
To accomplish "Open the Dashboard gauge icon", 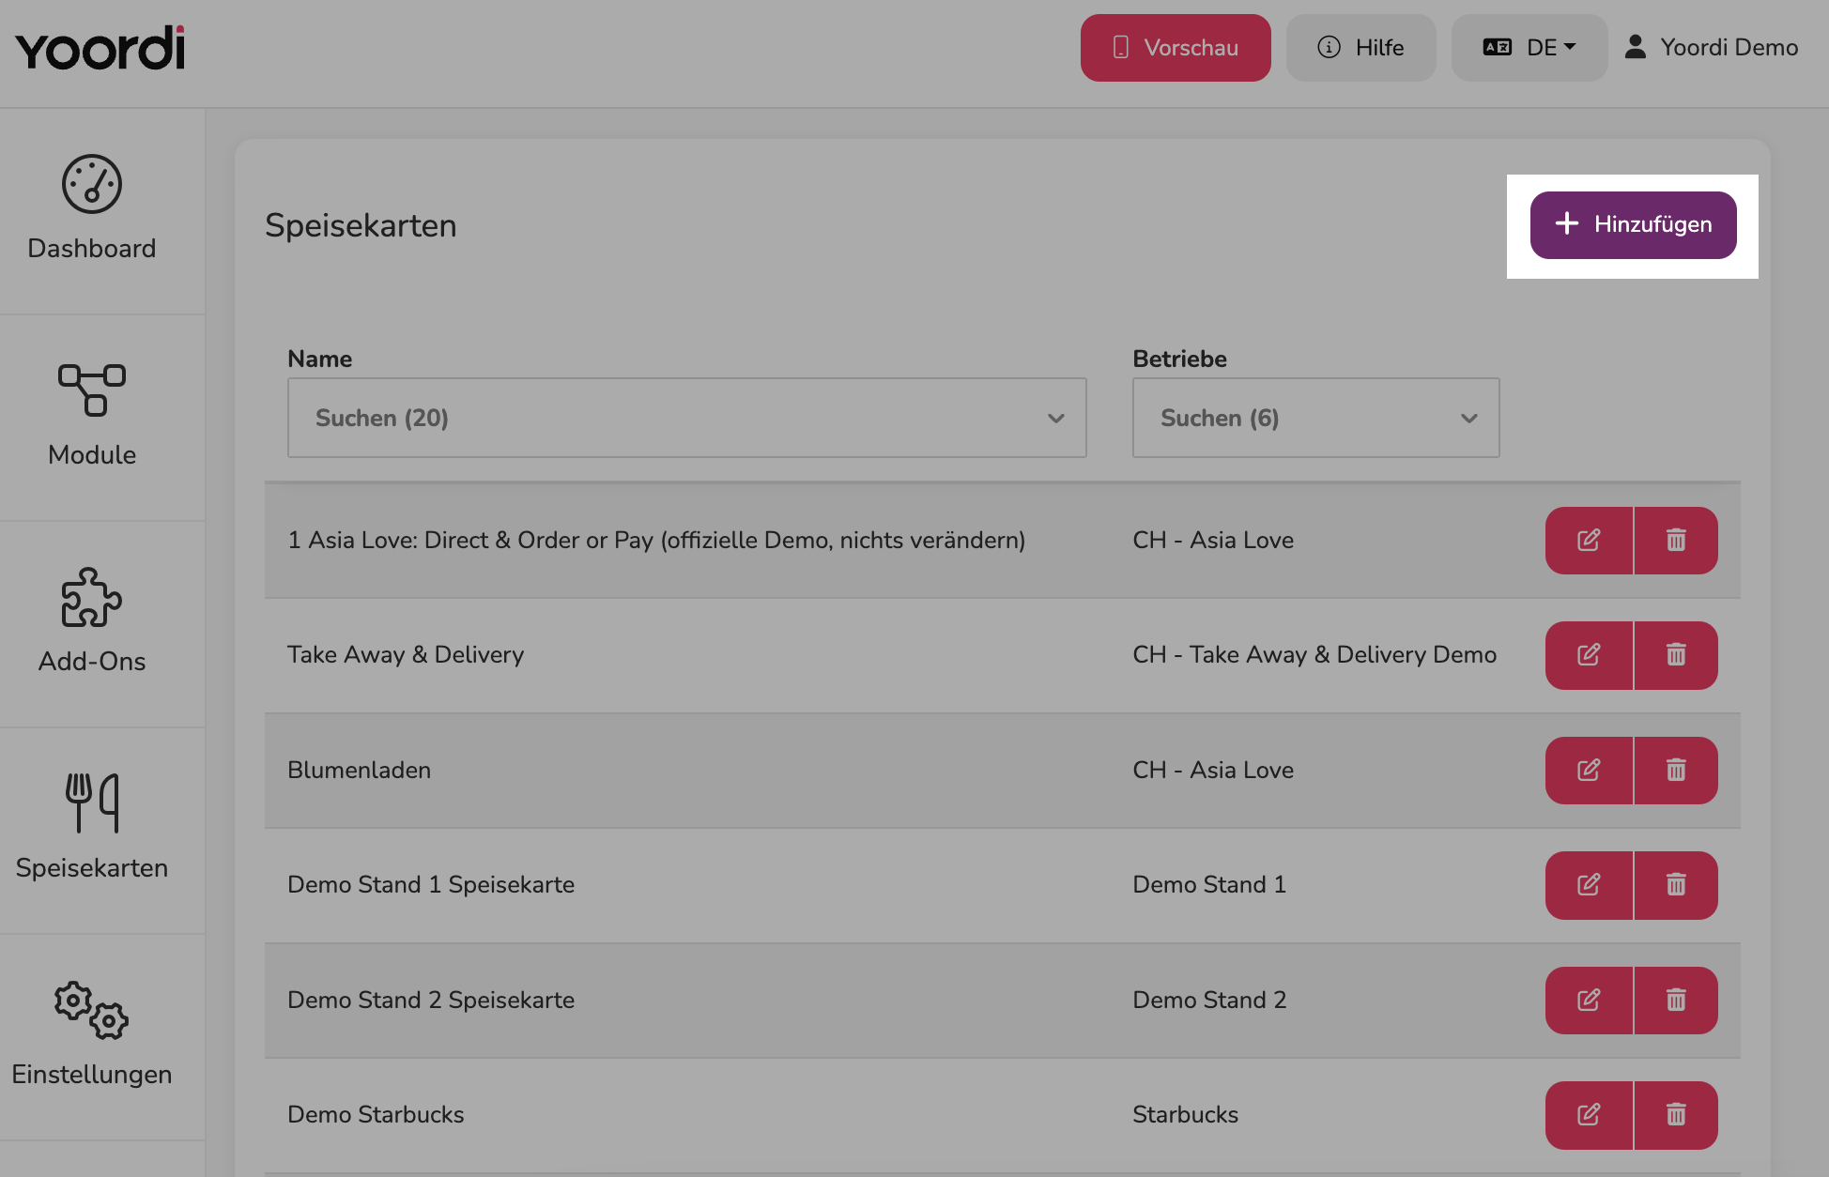I will [x=92, y=184].
